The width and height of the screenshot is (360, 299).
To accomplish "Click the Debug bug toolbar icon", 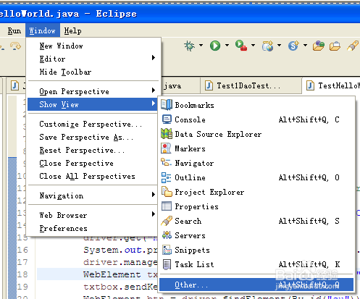I will coord(190,46).
